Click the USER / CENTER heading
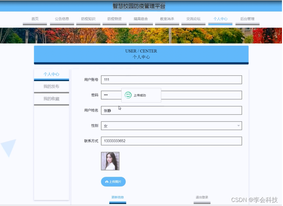 (x=141, y=51)
